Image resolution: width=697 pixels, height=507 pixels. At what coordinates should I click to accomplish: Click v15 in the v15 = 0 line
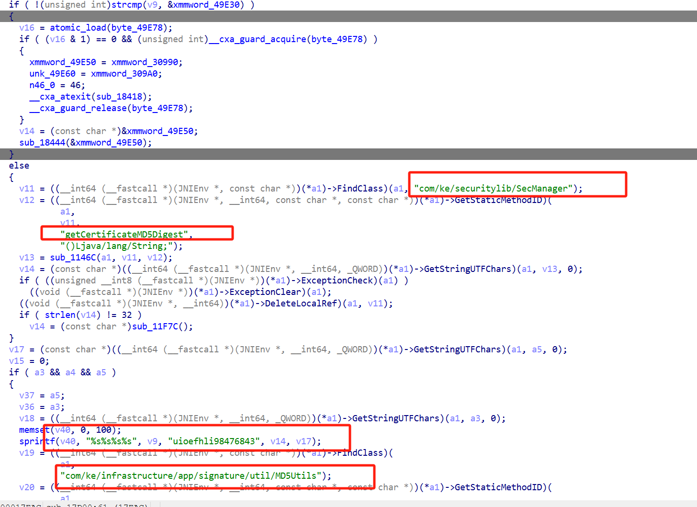16,361
